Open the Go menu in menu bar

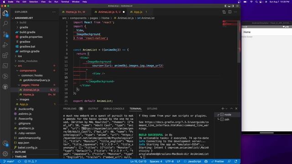click(50, 2)
